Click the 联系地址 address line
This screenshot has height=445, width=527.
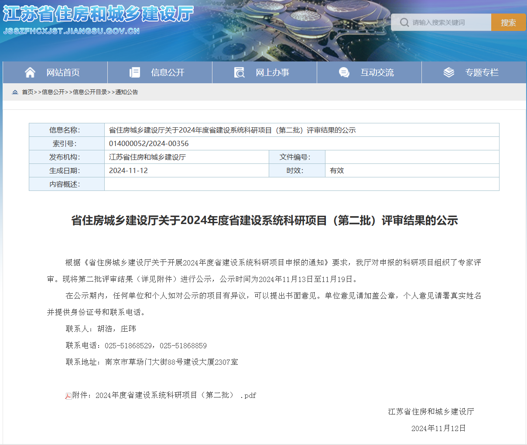click(x=152, y=362)
